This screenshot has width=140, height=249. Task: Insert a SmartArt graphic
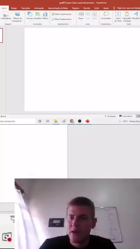[37, 15]
